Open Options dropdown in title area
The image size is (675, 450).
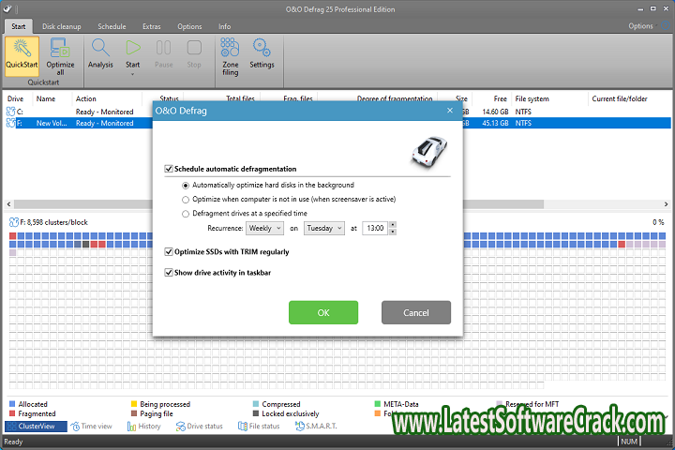(645, 26)
